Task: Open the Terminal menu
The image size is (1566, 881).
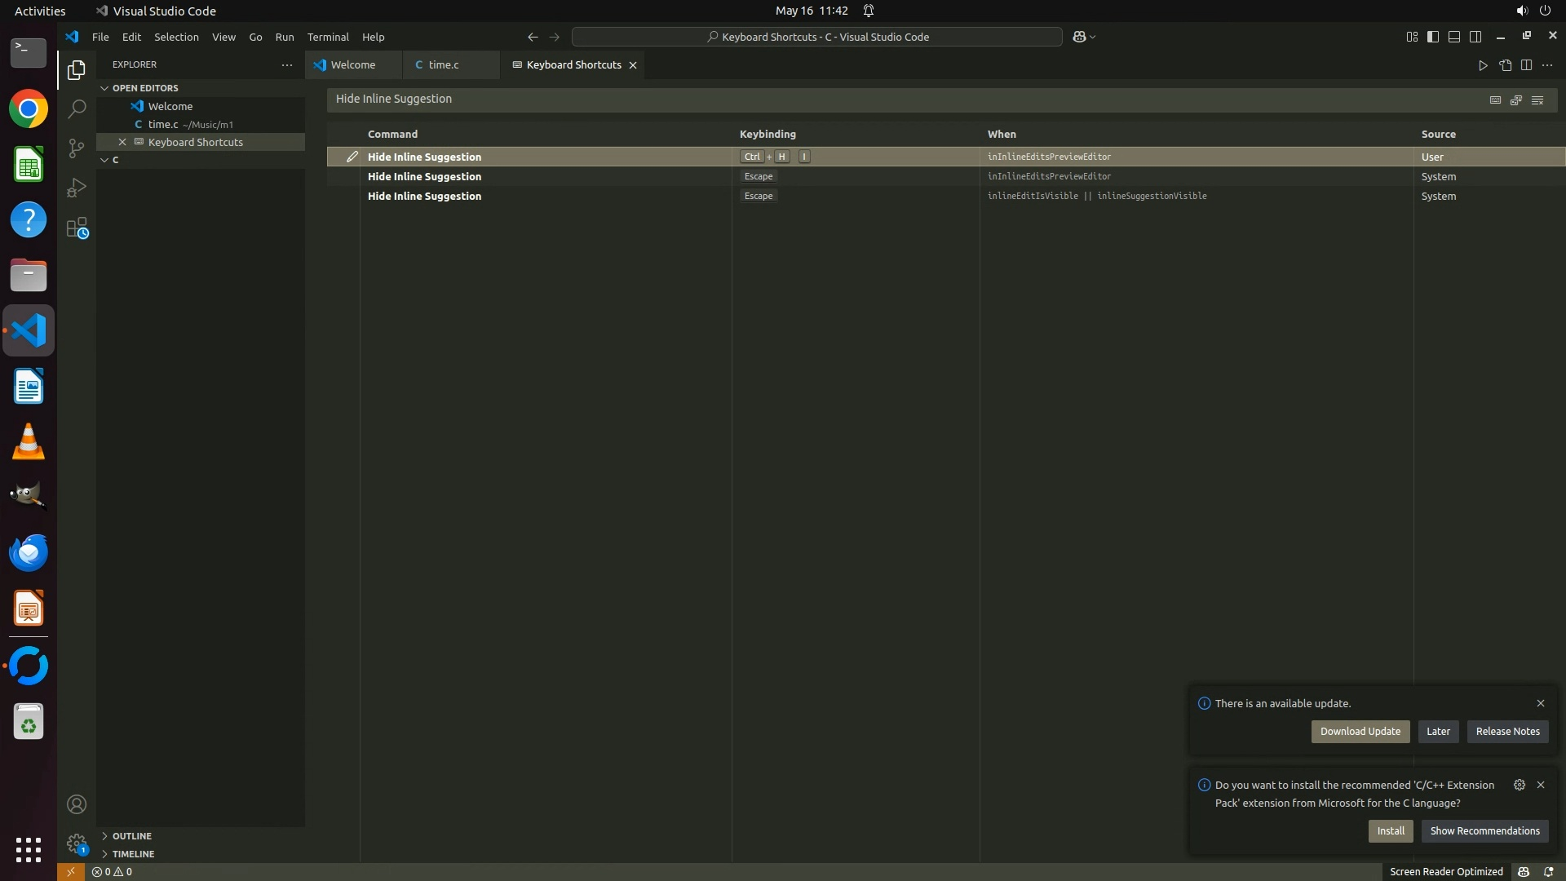Action: coord(328,37)
